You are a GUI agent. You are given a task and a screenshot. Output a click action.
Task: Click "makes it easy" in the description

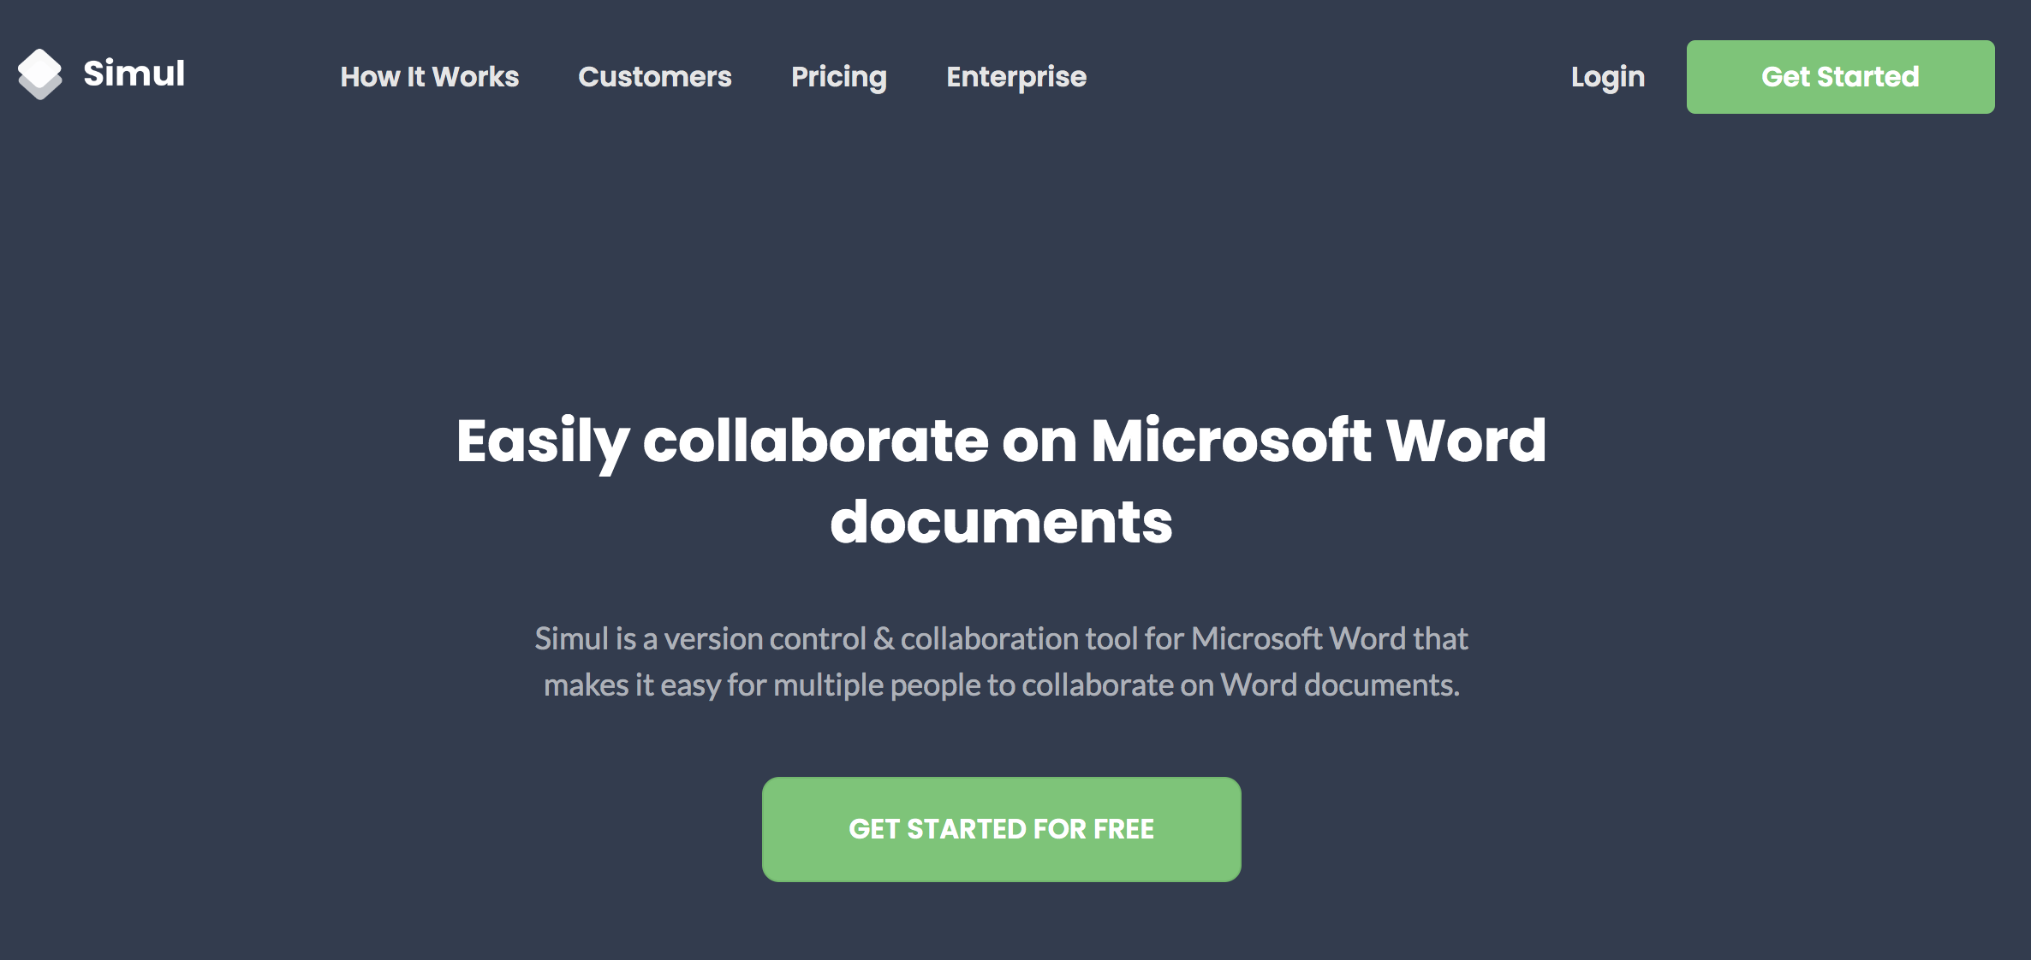[x=632, y=685]
